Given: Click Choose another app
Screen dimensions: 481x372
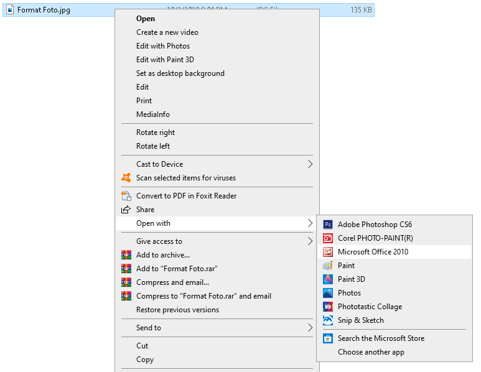Looking at the screenshot, I should point(371,352).
